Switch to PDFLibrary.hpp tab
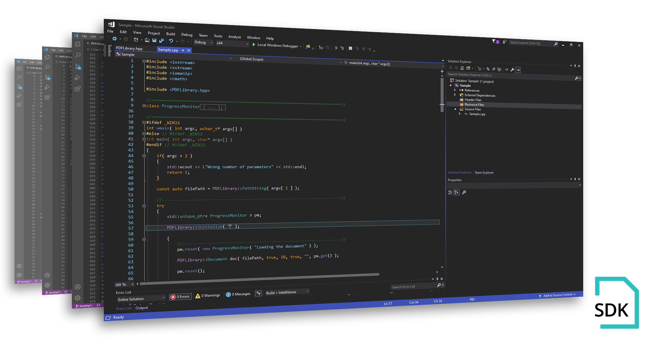 [x=129, y=48]
